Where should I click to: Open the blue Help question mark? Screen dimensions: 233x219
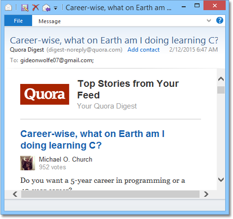[x=220, y=20]
